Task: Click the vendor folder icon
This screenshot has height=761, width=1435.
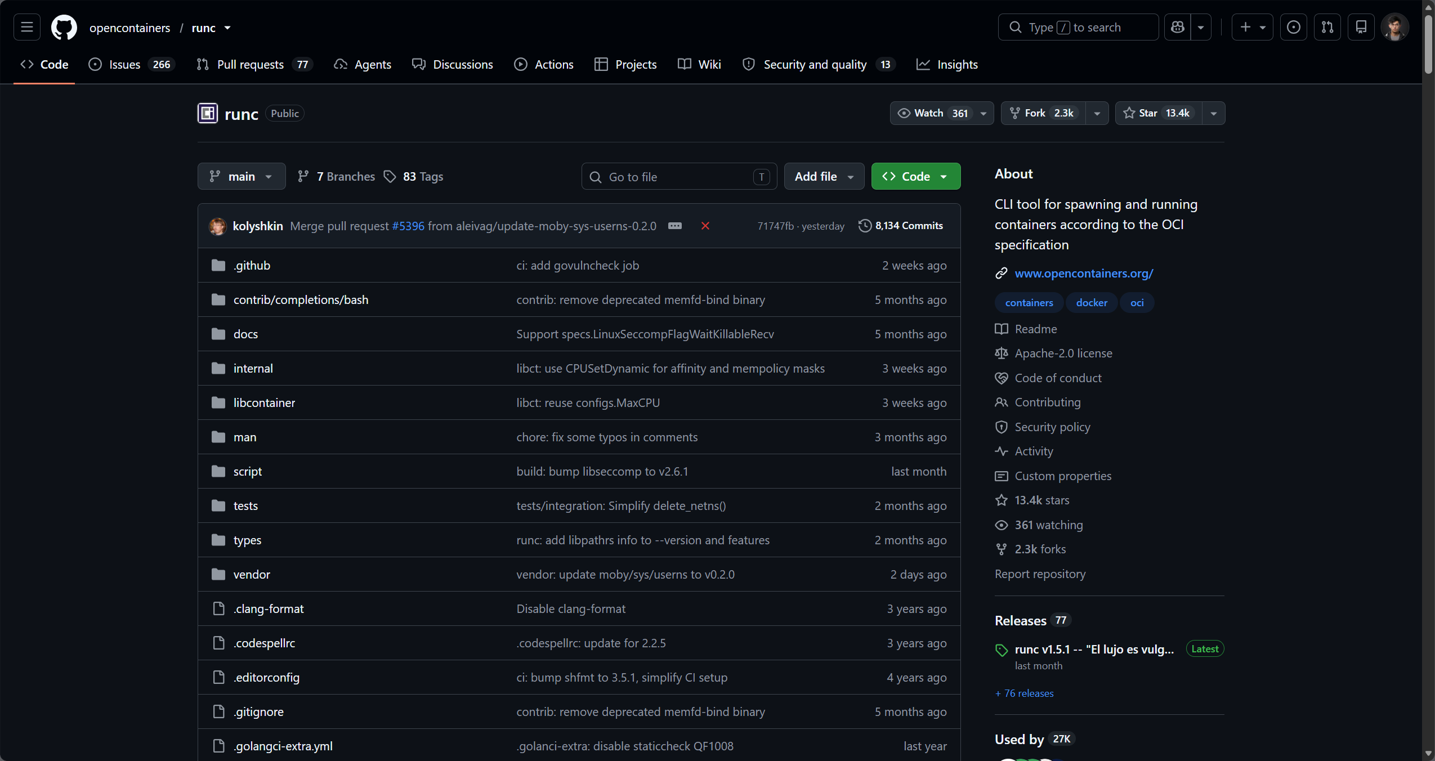Action: [218, 574]
